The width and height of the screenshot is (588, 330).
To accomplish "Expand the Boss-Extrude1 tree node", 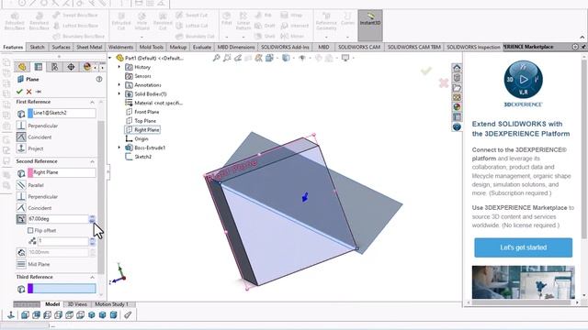I will click(x=119, y=148).
